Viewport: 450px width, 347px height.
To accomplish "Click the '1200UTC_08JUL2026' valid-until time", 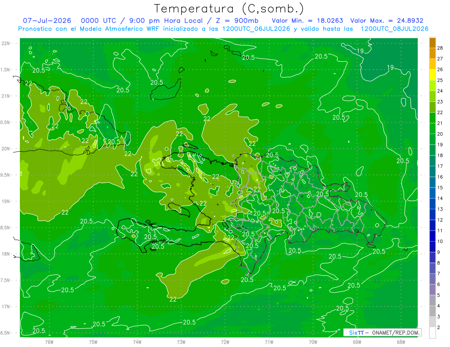I will [394, 29].
